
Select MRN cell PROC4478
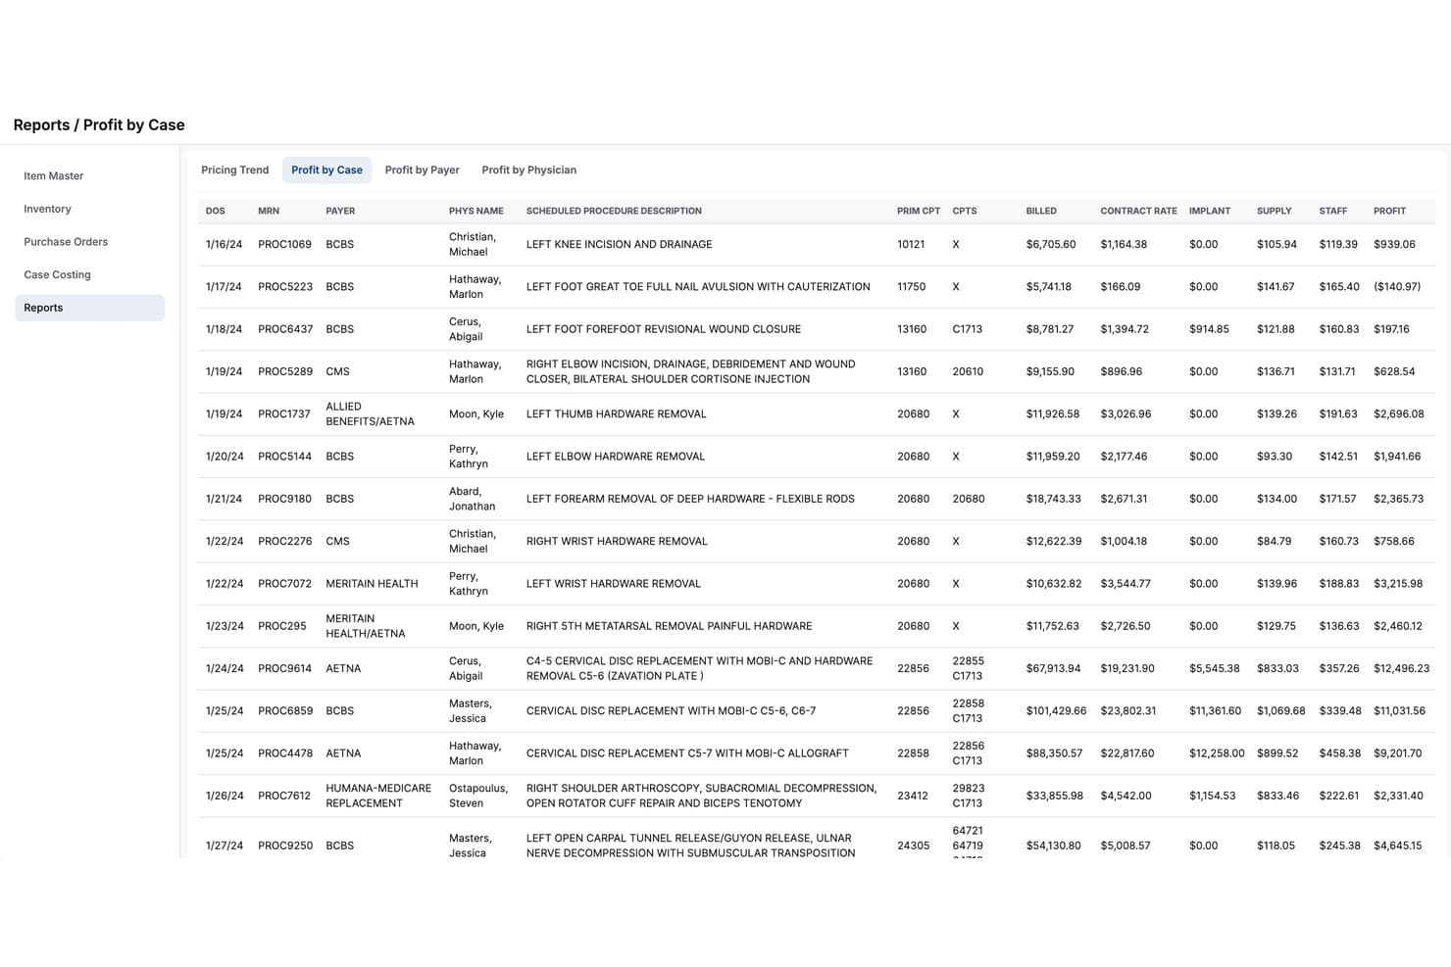[x=285, y=753]
